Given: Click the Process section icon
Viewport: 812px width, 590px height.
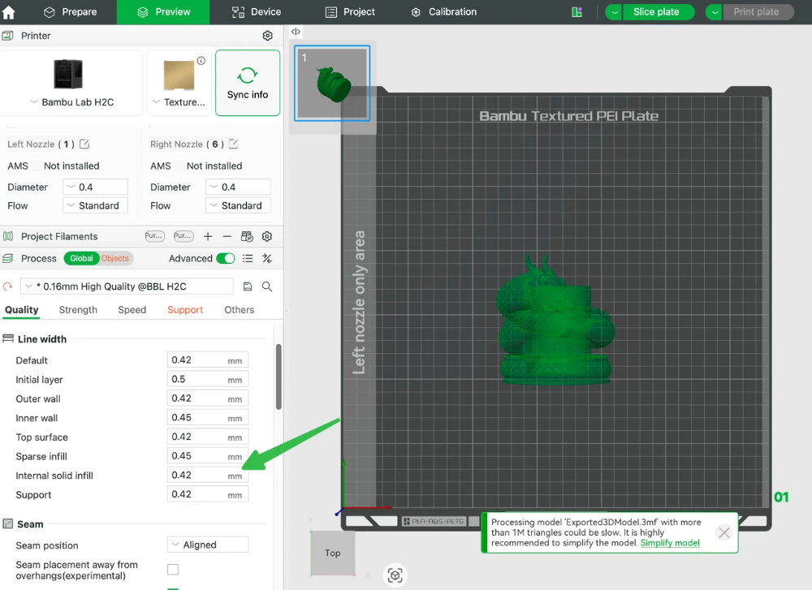Looking at the screenshot, I should 8,258.
